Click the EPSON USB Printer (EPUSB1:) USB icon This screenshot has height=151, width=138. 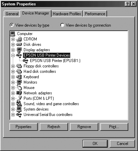tap(26, 61)
